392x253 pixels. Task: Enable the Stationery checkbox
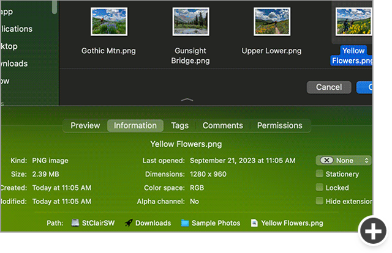[x=319, y=174]
